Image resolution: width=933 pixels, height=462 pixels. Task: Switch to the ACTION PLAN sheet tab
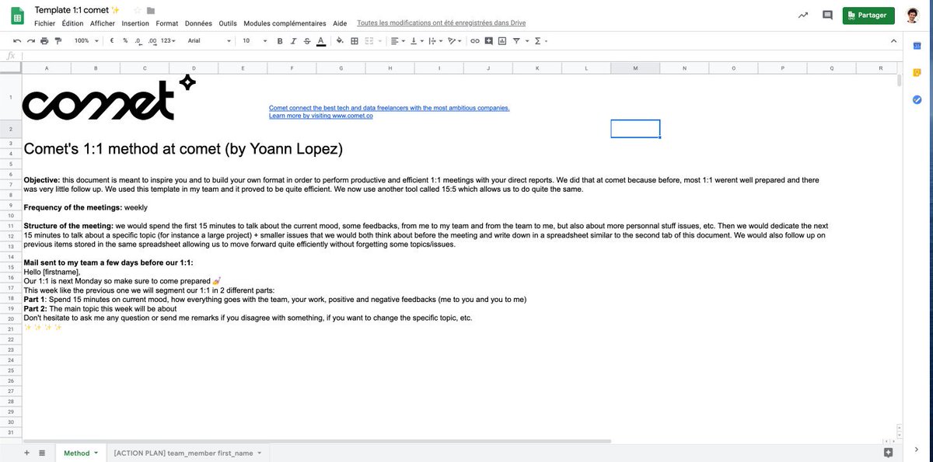(x=187, y=453)
